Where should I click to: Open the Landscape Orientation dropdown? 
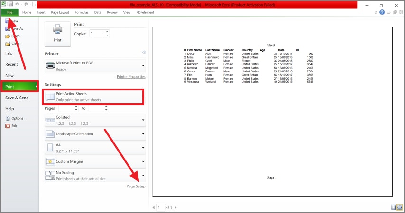[x=95, y=134]
